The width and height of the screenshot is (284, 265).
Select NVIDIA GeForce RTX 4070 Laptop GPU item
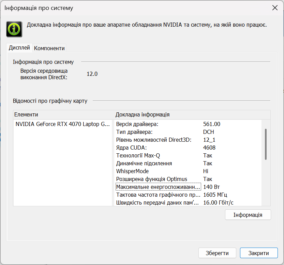pos(63,124)
